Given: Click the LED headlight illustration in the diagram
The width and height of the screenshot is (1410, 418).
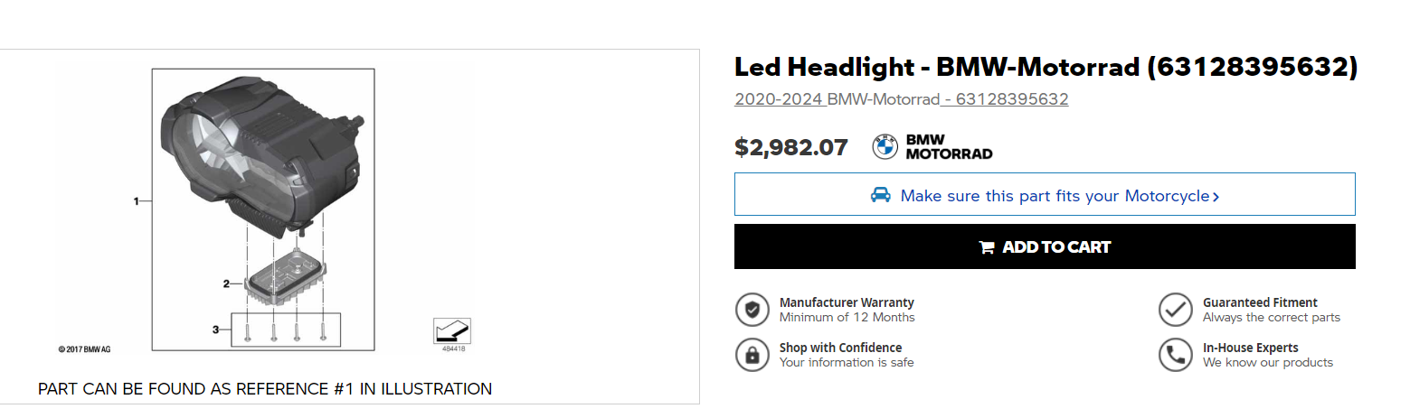Looking at the screenshot, I should [258, 153].
